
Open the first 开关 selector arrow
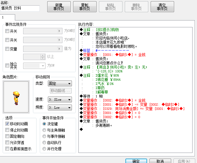click(59, 31)
